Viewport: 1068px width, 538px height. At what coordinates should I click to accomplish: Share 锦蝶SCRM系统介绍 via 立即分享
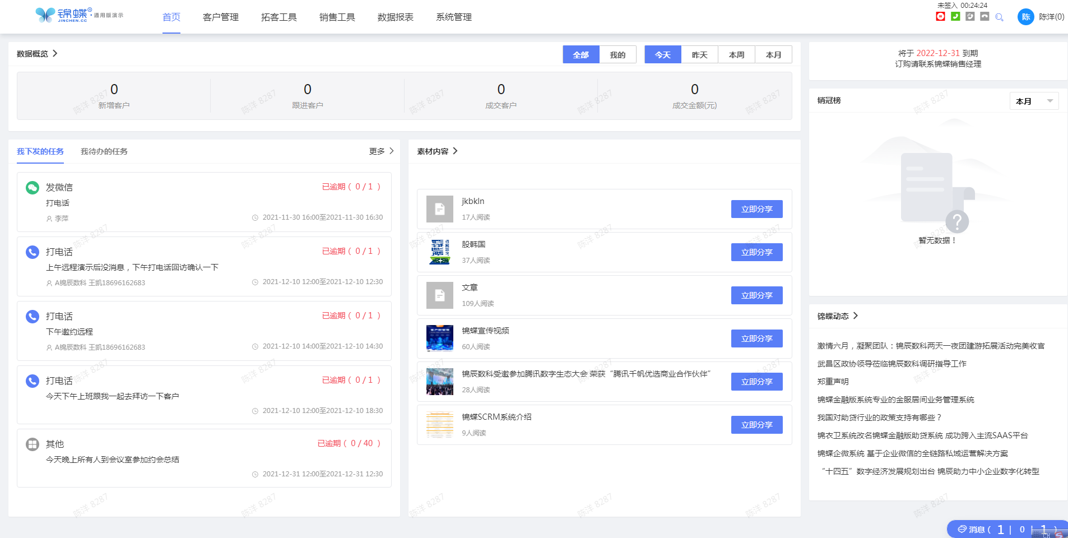(x=757, y=425)
